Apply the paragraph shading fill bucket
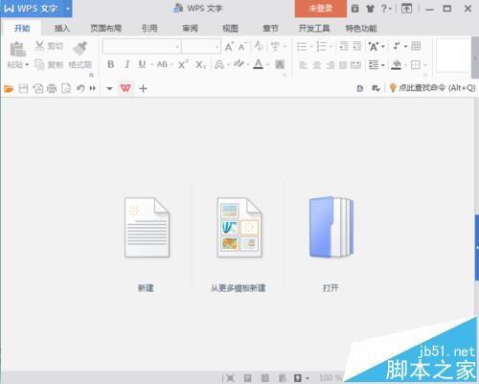This screenshot has width=479, height=384. point(397,65)
